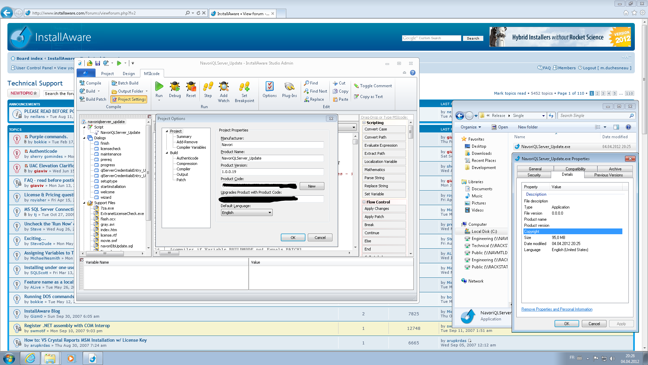Open the Default Language dropdown
This screenshot has height=365, width=648.
click(247, 213)
